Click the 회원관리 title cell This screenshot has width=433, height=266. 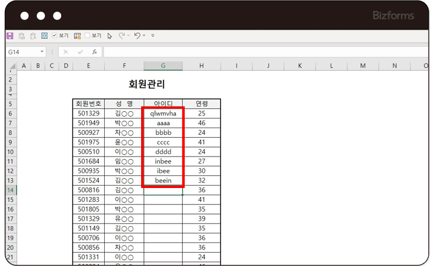coord(147,84)
